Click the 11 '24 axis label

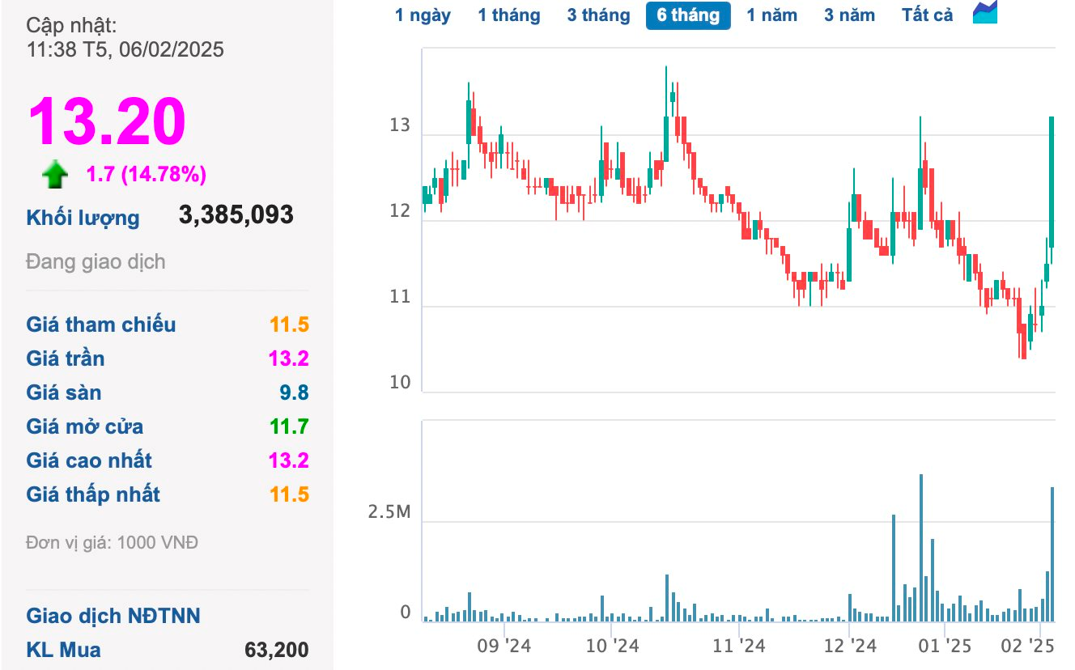click(738, 647)
